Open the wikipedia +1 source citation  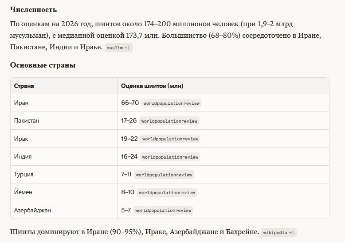279,232
